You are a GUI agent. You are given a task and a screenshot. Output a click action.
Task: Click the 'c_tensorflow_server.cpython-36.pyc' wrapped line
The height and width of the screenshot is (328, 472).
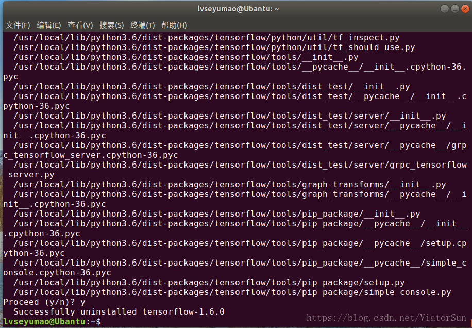point(91,155)
